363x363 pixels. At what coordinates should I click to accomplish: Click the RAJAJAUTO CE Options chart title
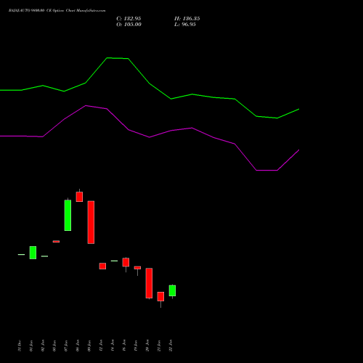click(57, 10)
